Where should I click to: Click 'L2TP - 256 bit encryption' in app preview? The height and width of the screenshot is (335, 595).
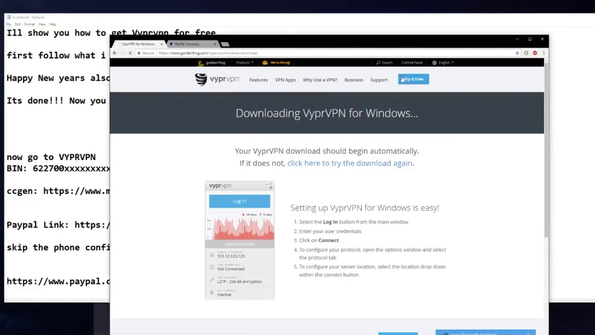(x=239, y=281)
